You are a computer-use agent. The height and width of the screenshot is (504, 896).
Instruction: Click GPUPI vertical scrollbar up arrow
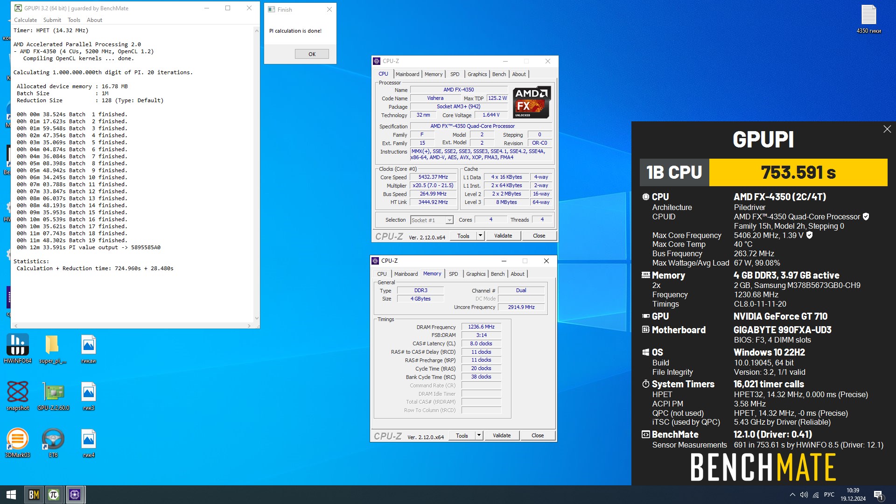(x=256, y=30)
